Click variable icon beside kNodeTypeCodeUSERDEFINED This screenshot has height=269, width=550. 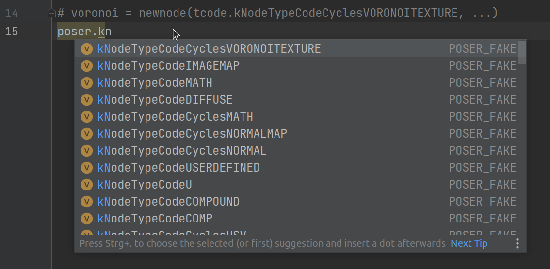[87, 168]
